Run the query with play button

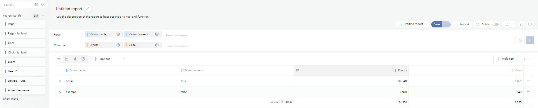pyautogui.click(x=530, y=40)
